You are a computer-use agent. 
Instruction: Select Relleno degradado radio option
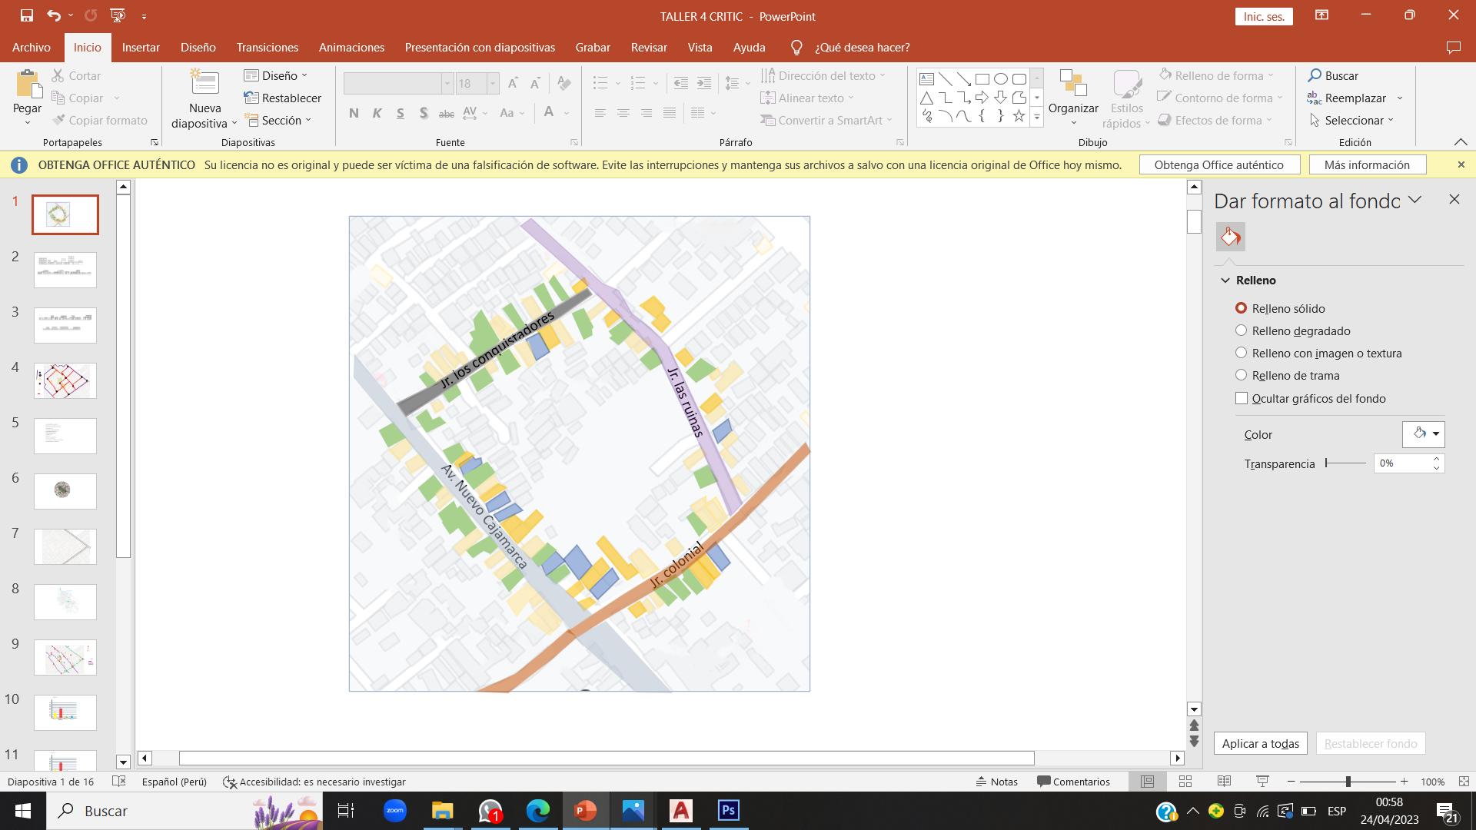click(x=1242, y=330)
